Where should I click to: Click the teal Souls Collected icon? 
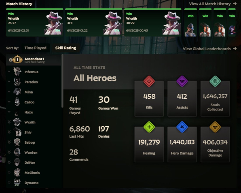point(215,81)
